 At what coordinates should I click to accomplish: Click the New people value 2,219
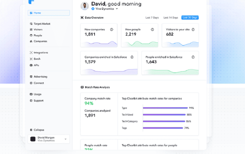(x=131, y=34)
